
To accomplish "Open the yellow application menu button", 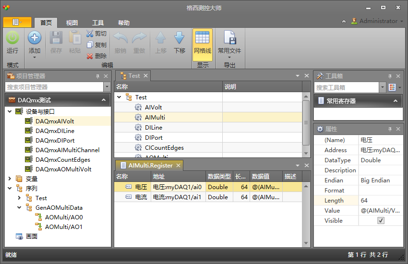I will tap(17, 23).
